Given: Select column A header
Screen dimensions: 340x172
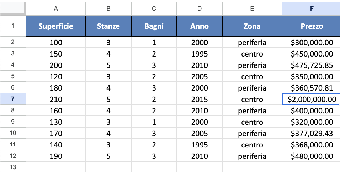Looking at the screenshot, I should point(56,9).
